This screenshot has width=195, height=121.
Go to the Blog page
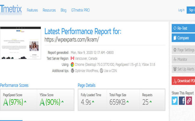[63, 10]
